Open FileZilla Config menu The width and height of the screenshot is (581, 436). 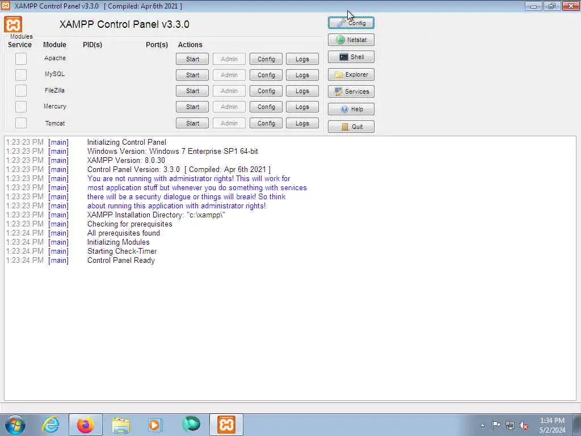266,91
